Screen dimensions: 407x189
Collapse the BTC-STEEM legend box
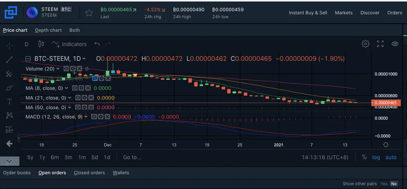click(28, 58)
